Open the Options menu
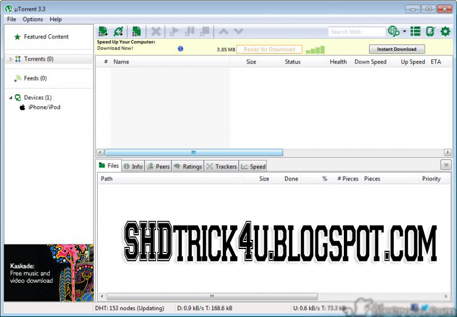The height and width of the screenshot is (317, 457). [x=33, y=19]
